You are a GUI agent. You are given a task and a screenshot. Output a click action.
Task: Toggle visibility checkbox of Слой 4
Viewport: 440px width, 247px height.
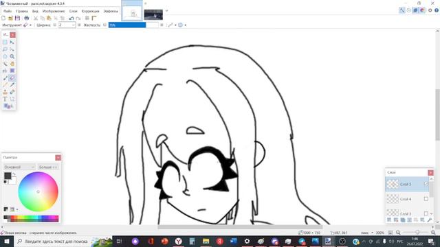click(x=426, y=199)
